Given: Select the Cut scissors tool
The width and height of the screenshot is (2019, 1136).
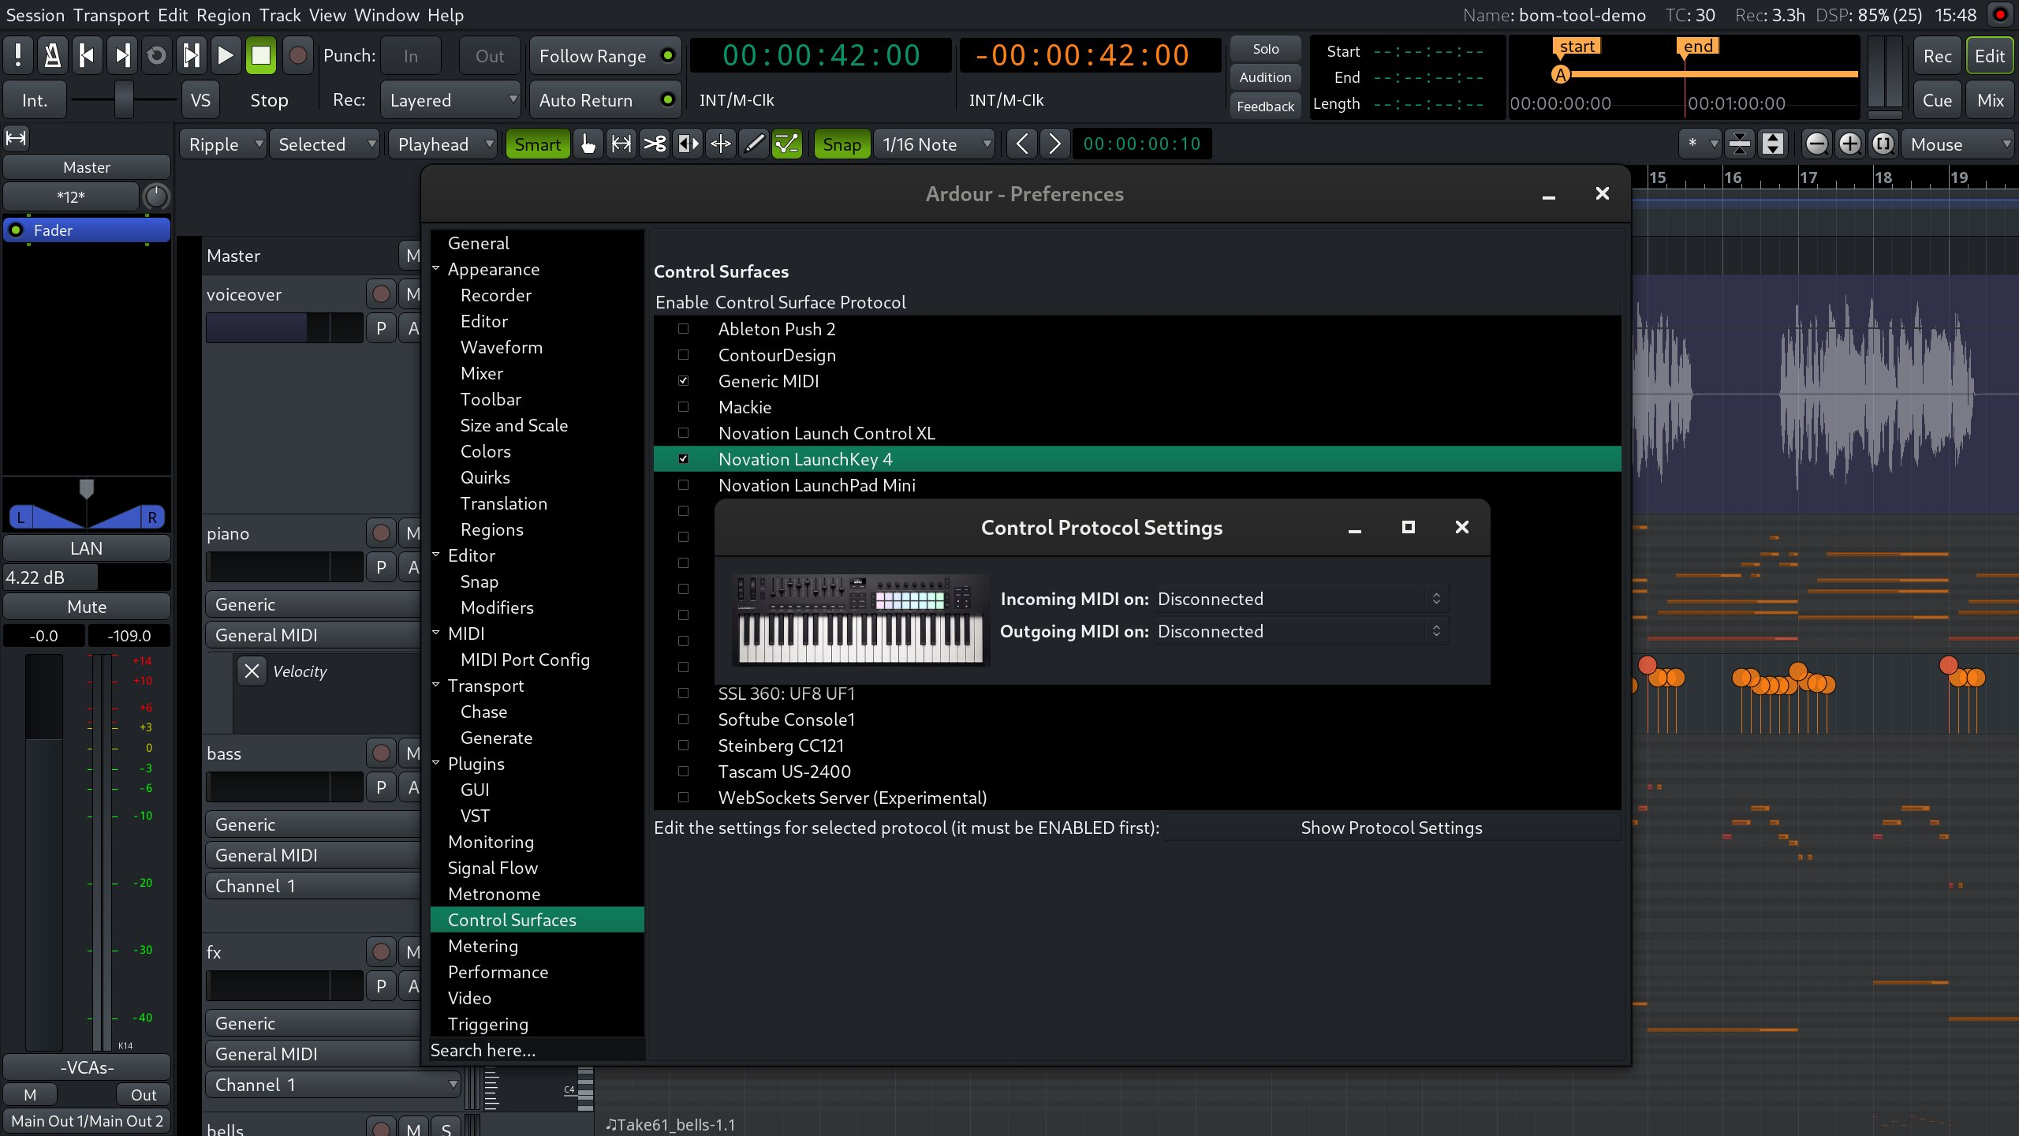Looking at the screenshot, I should (x=655, y=144).
